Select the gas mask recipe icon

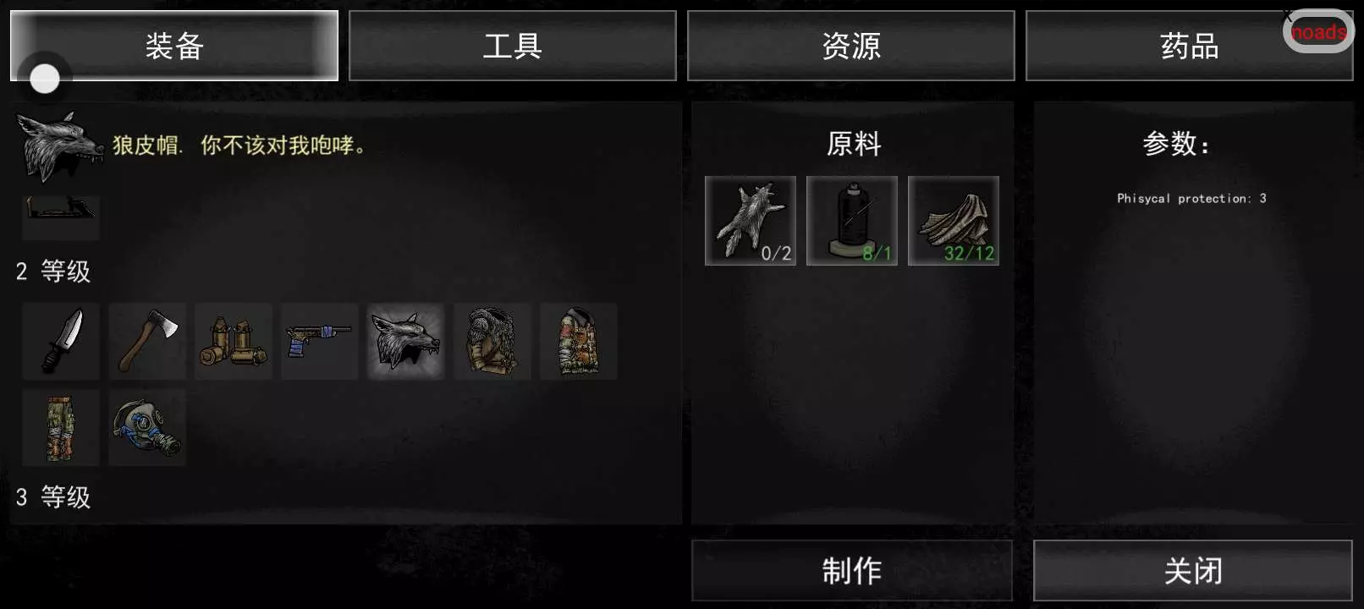pos(147,428)
